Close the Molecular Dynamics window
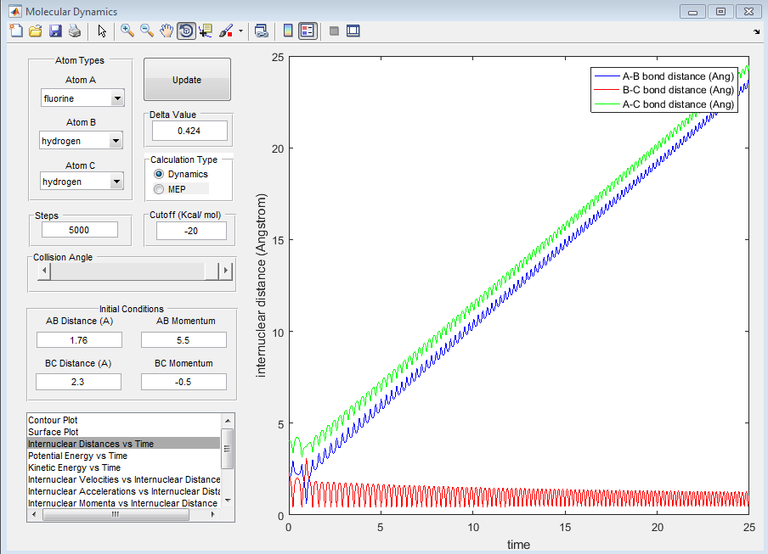 (749, 12)
